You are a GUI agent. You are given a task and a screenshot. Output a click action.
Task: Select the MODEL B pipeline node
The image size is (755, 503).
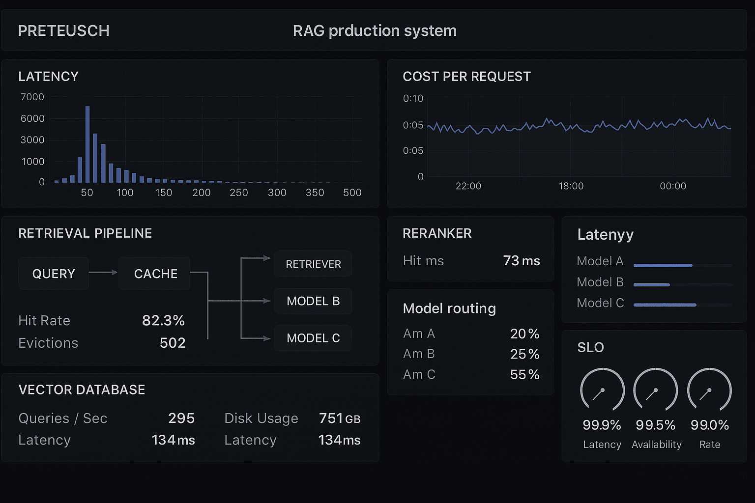[313, 301]
